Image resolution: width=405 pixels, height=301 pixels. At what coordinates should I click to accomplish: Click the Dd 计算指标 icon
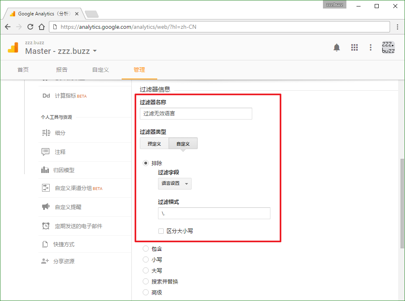(46, 96)
